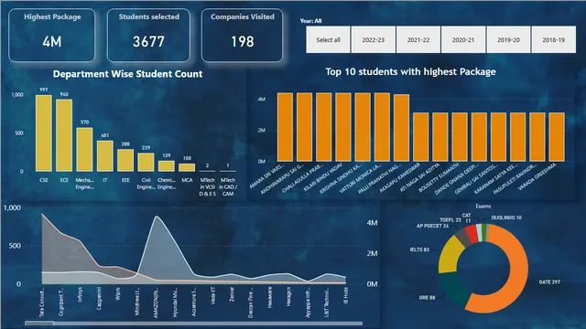Select the Students selected 3677 card
Viewport: 586px width, 329px height.
click(x=148, y=36)
